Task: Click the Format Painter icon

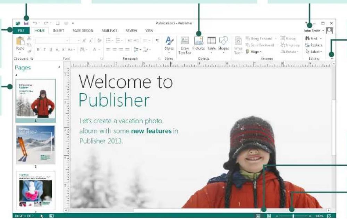Action: coord(29,52)
